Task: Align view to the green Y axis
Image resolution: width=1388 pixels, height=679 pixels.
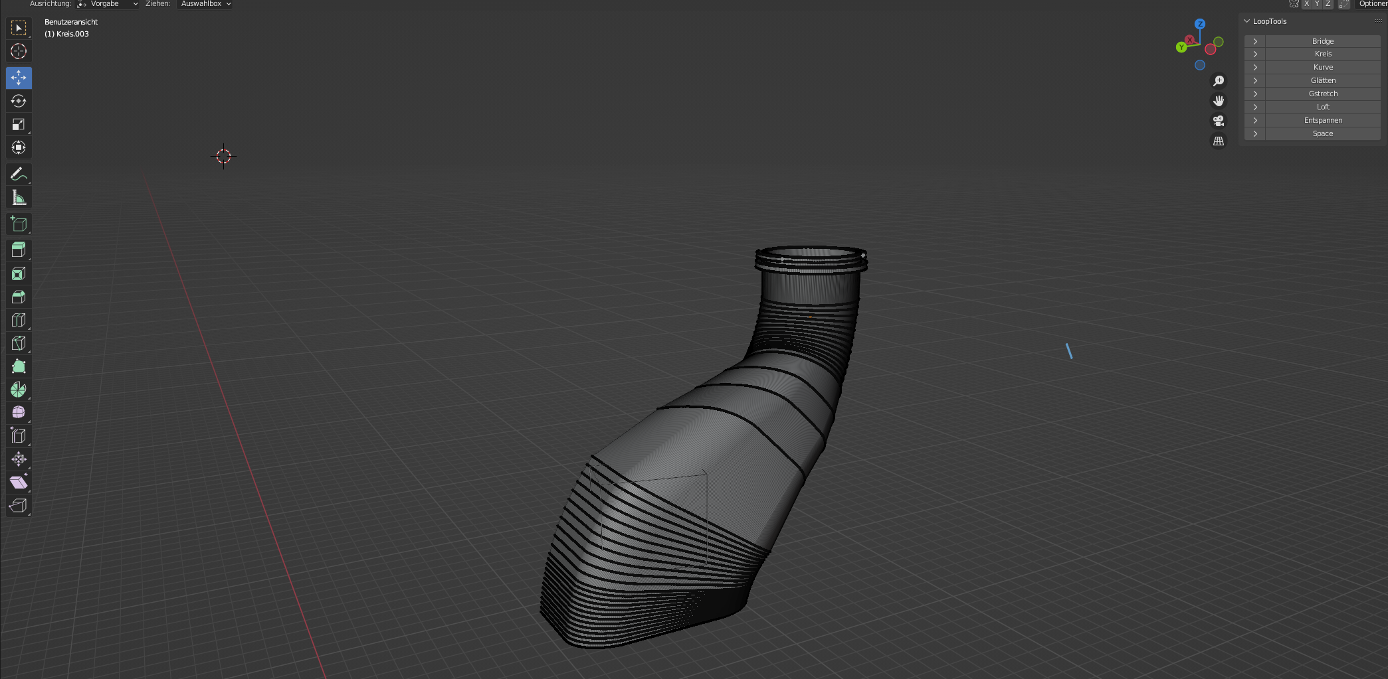Action: [1181, 47]
